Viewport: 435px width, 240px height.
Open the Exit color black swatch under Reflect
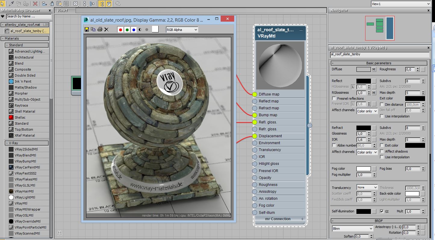415,99
